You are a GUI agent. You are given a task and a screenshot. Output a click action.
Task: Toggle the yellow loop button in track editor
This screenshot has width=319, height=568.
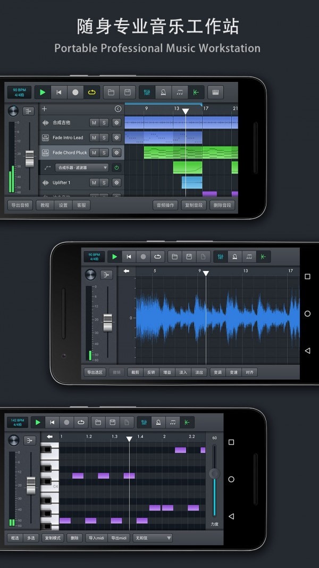click(91, 93)
